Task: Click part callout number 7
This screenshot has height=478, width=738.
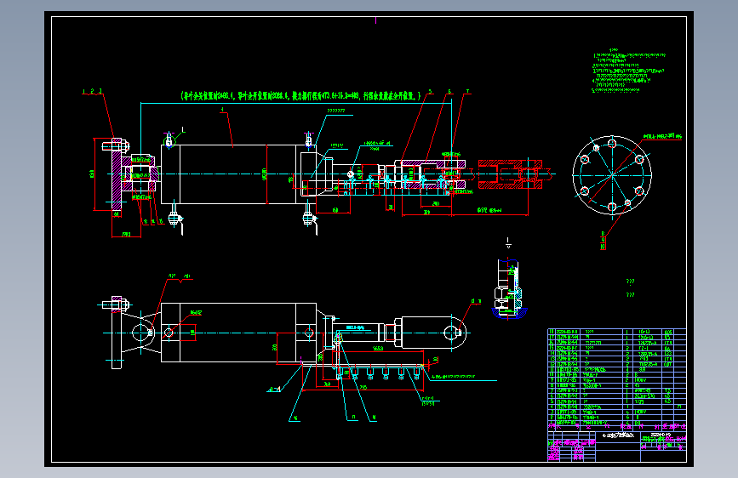Action: coord(468,92)
